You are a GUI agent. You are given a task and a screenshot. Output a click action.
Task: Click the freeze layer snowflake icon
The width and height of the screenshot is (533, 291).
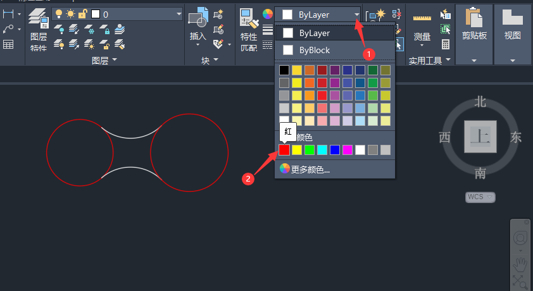[89, 29]
